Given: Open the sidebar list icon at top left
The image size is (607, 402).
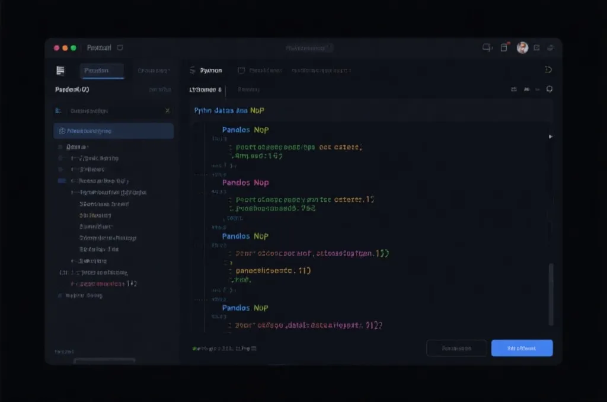Looking at the screenshot, I should pyautogui.click(x=60, y=71).
